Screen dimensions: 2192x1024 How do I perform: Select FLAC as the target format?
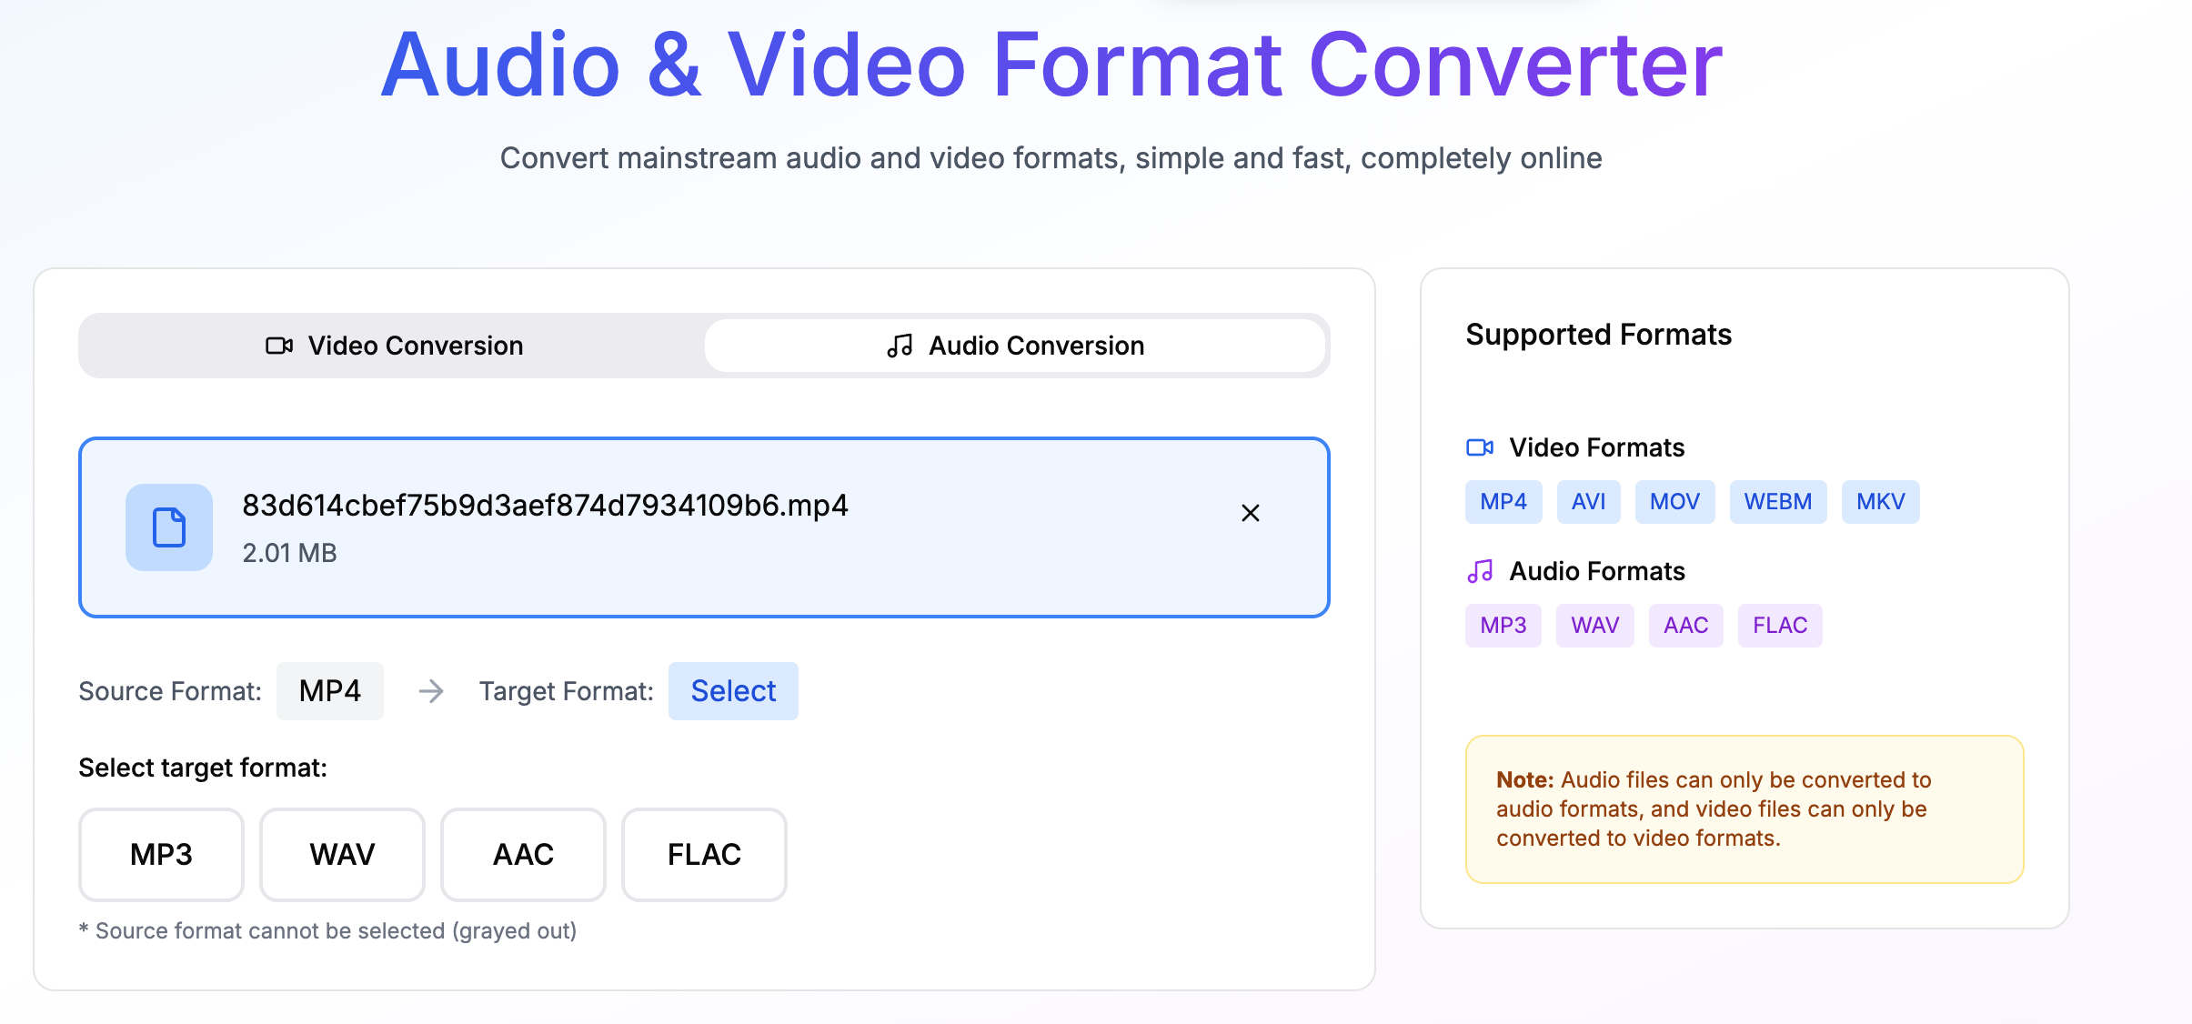703,854
